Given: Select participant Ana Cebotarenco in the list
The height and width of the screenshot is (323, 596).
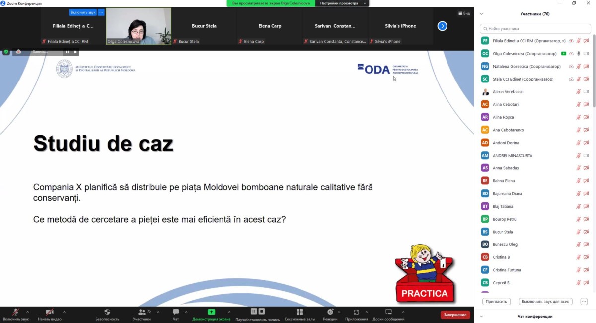Looking at the screenshot, I should pyautogui.click(x=534, y=130).
